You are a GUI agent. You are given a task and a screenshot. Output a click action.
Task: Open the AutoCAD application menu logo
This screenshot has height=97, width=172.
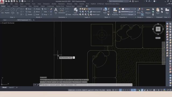click(x=2, y=2)
